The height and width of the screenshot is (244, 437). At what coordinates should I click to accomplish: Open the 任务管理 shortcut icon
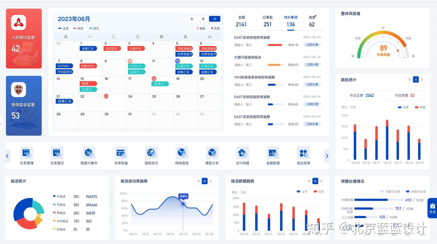(26, 153)
